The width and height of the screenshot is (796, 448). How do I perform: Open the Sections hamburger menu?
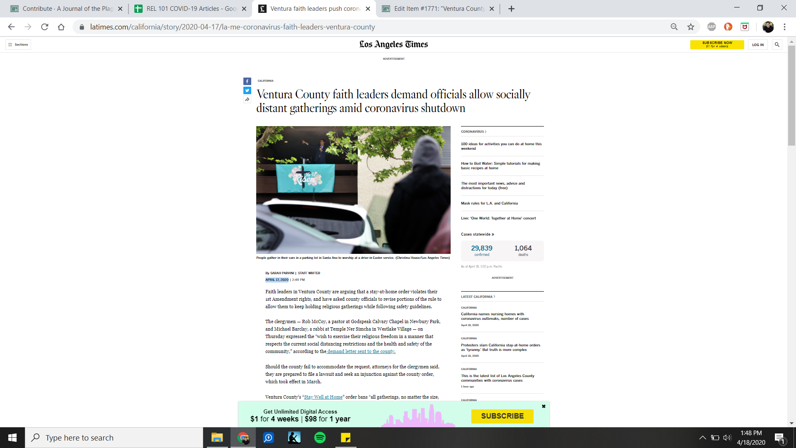pyautogui.click(x=18, y=44)
